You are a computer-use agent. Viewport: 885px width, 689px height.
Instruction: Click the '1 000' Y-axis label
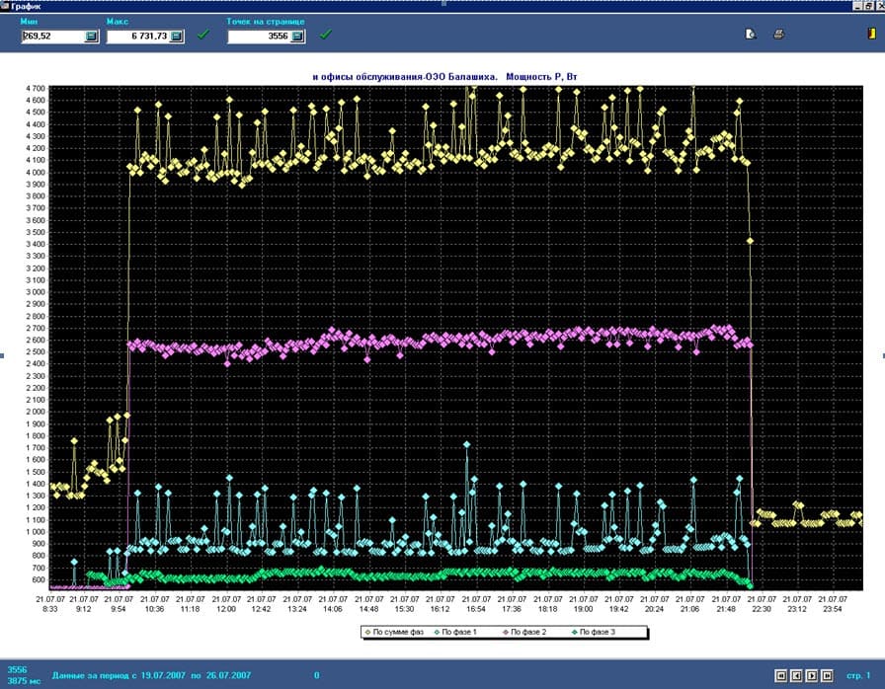pyautogui.click(x=36, y=532)
